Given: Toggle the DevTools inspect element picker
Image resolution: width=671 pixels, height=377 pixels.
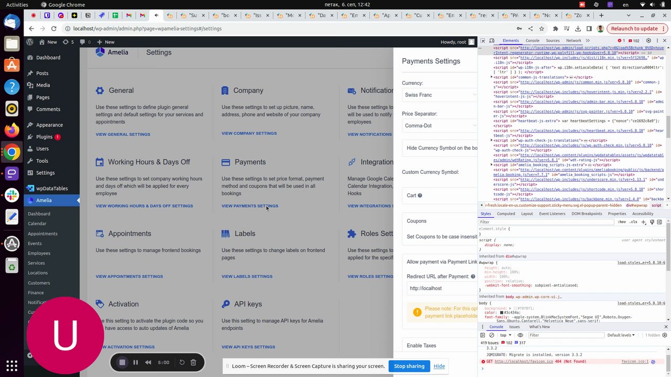Looking at the screenshot, I should click(x=483, y=40).
